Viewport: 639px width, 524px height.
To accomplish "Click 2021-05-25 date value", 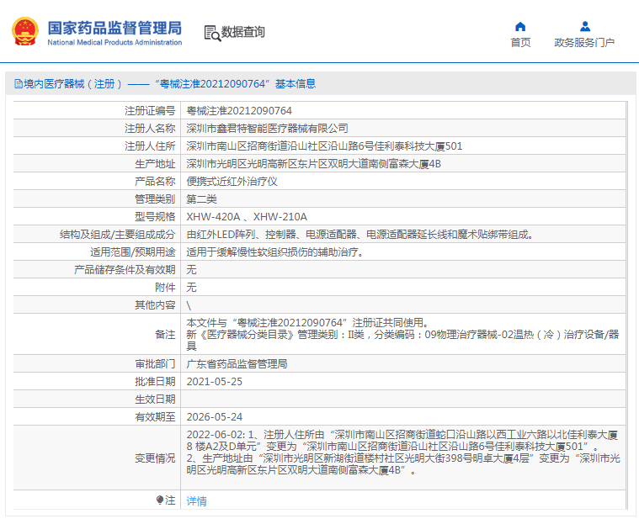I will [x=215, y=382].
